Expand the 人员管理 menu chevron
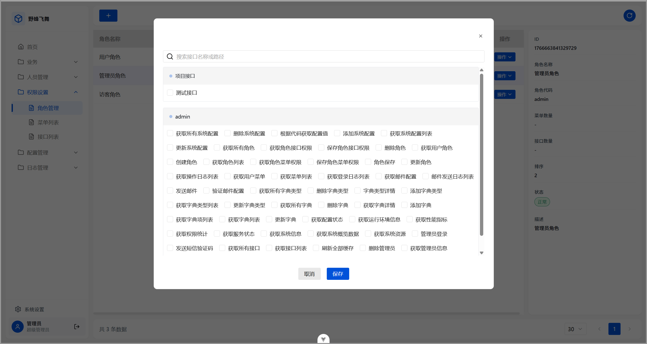 point(76,77)
